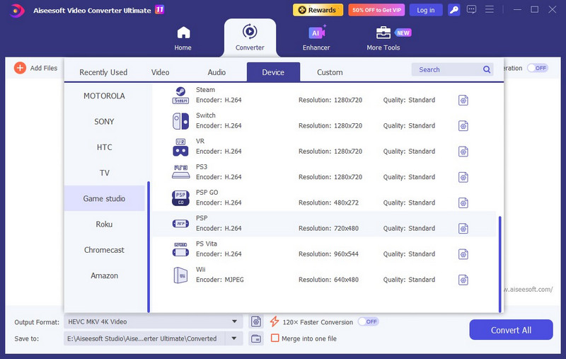Viewport: 566px width, 359px height.
Task: Select the Steam device icon
Action: [180, 96]
